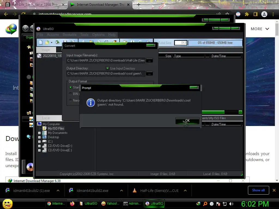Click the IDM tray icon in system tray

[198, 204]
